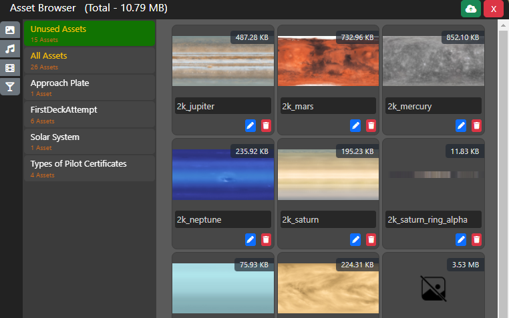The height and width of the screenshot is (318, 509).
Task: Select the FirstDeckAttempt deck
Action: (90, 114)
